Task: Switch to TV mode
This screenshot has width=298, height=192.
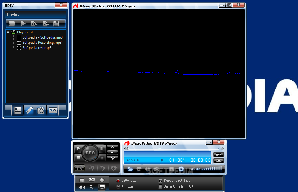Action: [x=80, y=168]
